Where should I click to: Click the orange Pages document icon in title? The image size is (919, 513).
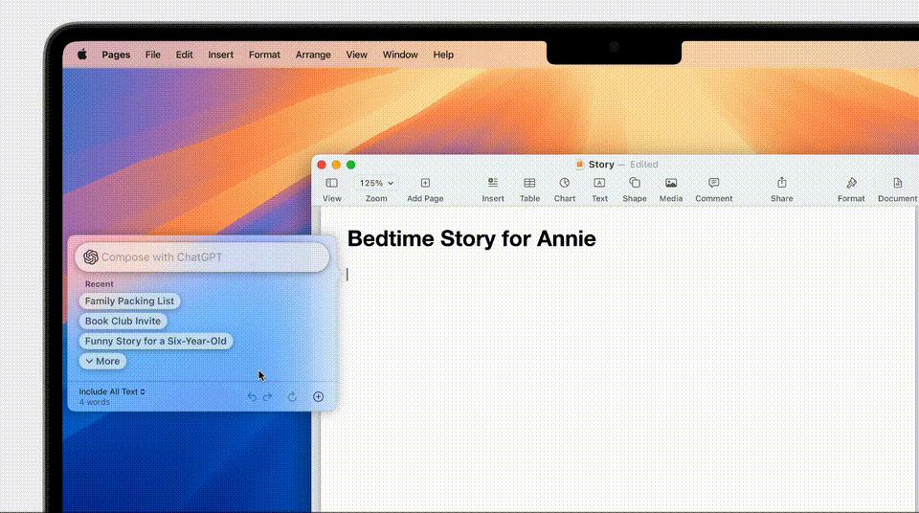pos(580,165)
